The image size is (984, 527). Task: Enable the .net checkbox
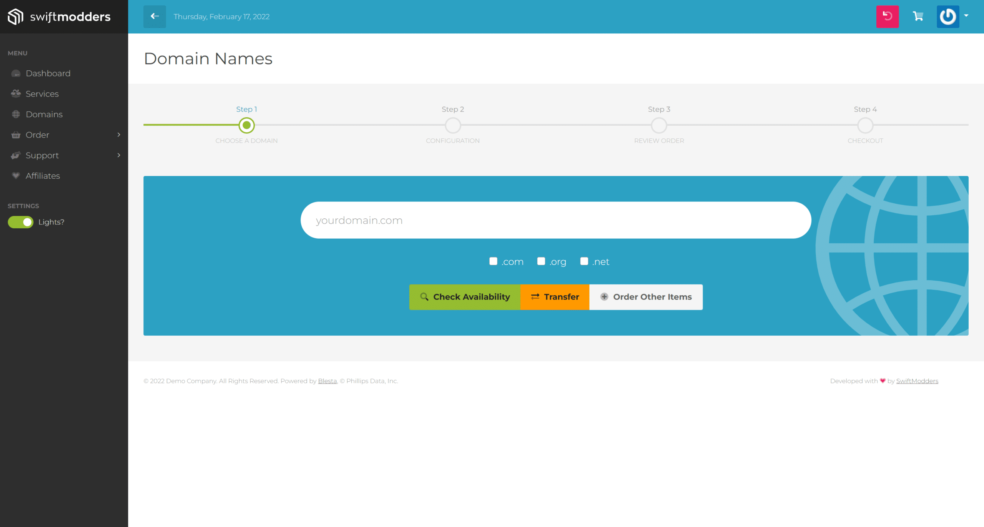coord(584,261)
